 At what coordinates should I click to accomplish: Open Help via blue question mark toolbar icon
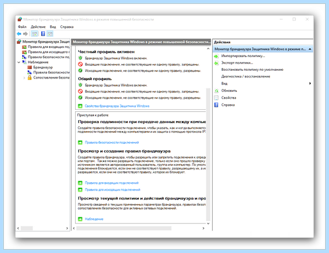click(x=43, y=33)
